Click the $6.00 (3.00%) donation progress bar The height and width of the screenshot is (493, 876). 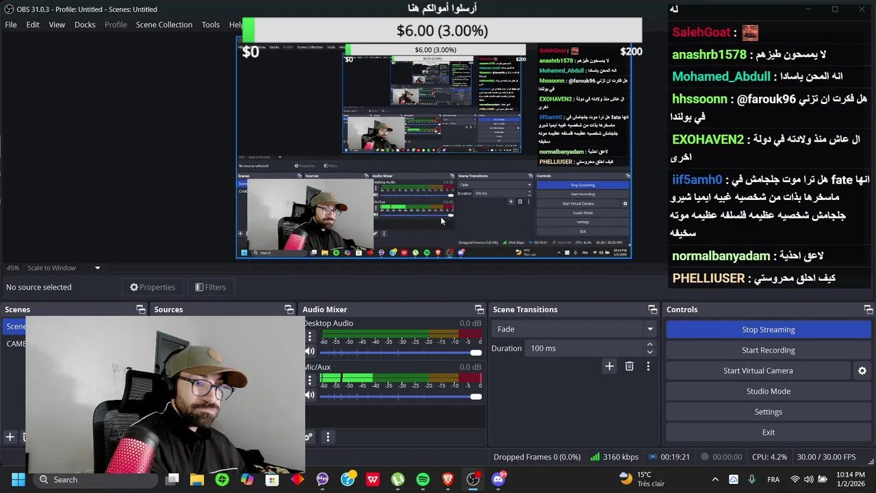442,31
